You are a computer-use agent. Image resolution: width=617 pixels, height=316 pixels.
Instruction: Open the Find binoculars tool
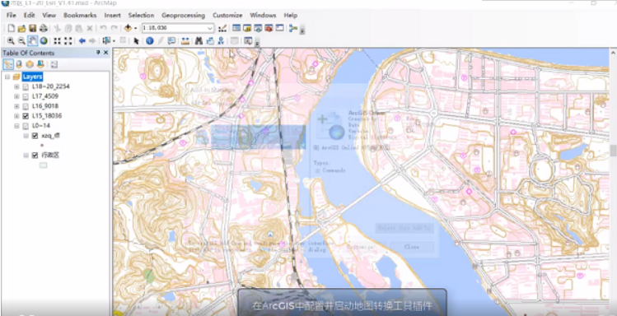pos(199,40)
